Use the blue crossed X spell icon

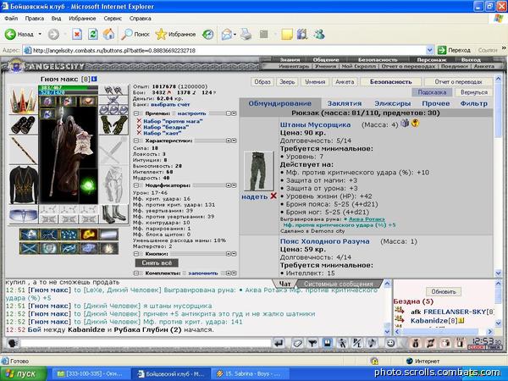coord(29,248)
